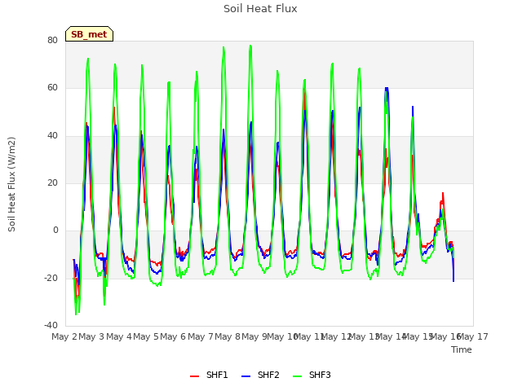The height and width of the screenshot is (391, 522).
Task: Click the May 5 x-axis label
Action: 146,336
